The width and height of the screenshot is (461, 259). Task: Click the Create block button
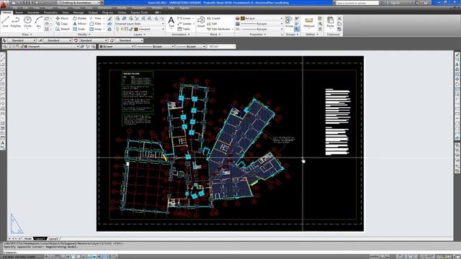pyautogui.click(x=214, y=18)
